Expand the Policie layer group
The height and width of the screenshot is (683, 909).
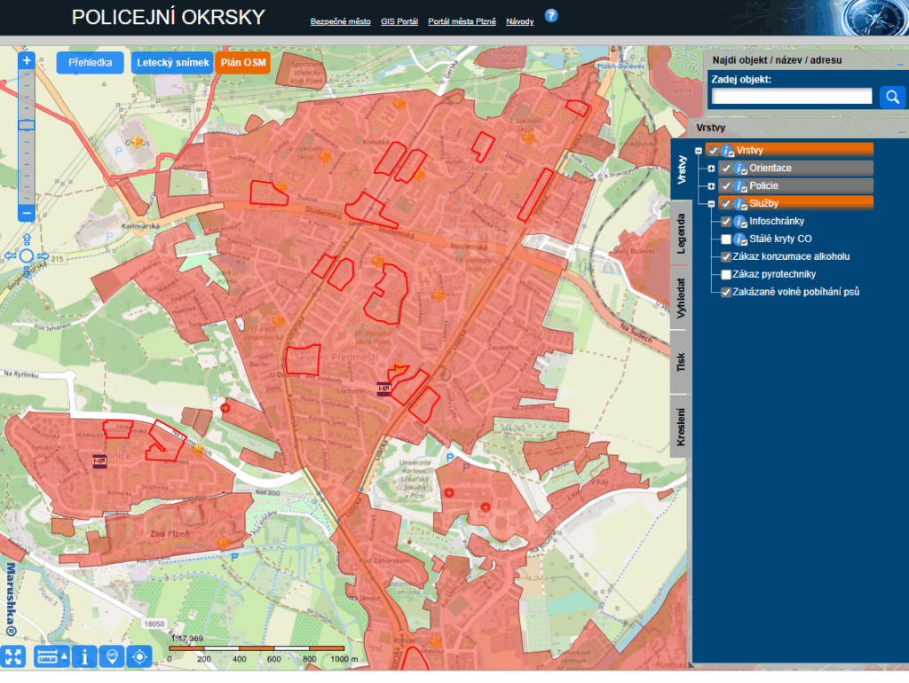[711, 186]
